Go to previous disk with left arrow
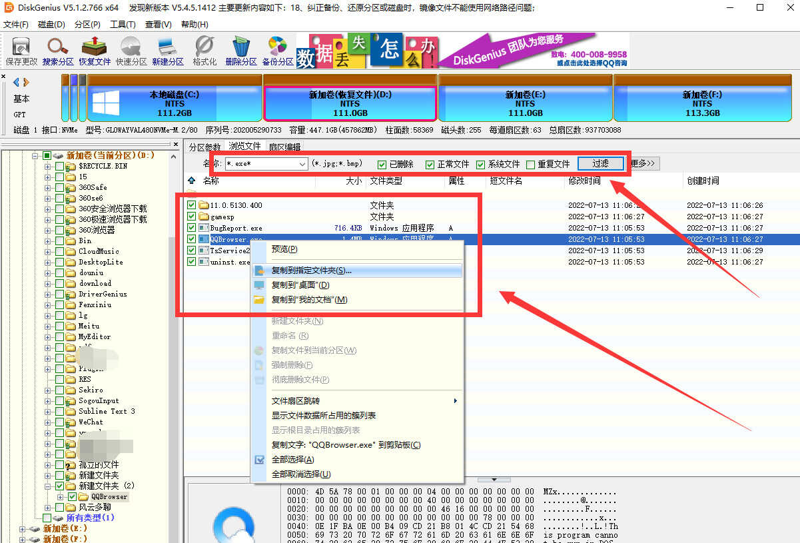Screen dimensions: 800x543 point(17,82)
